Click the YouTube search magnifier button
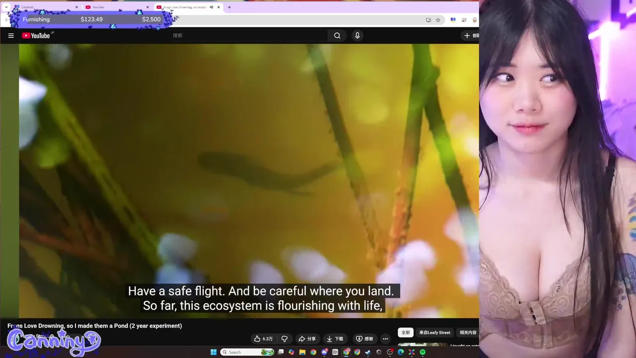 337,35
